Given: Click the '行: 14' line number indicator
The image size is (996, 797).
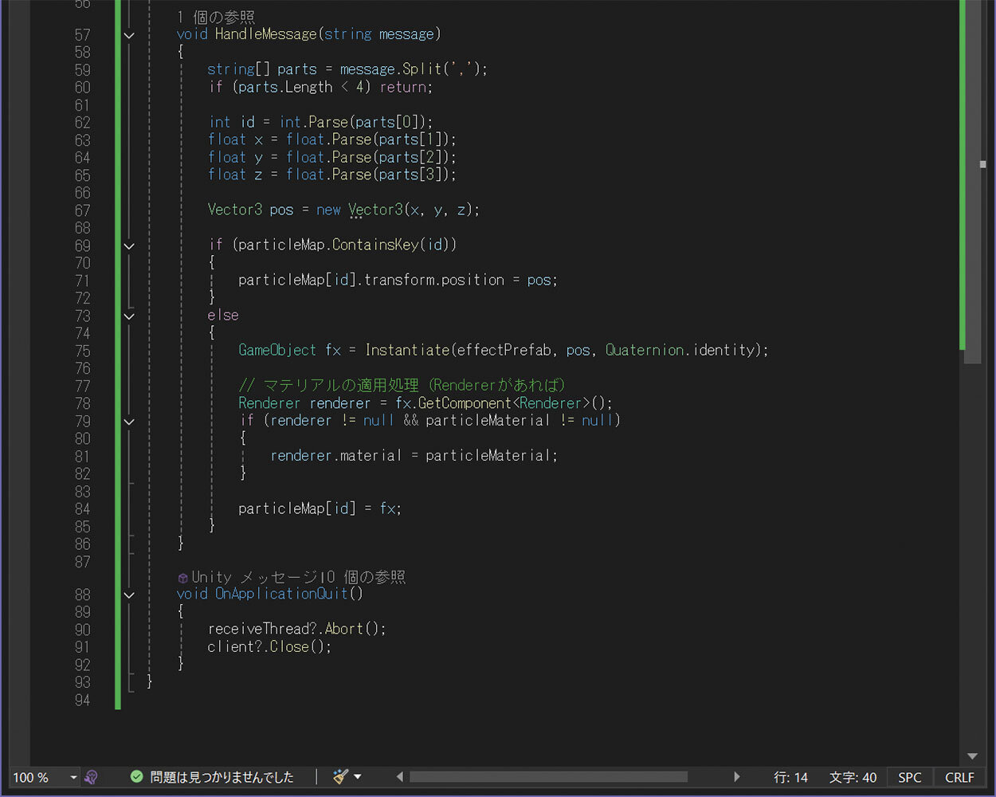Looking at the screenshot, I should (790, 777).
